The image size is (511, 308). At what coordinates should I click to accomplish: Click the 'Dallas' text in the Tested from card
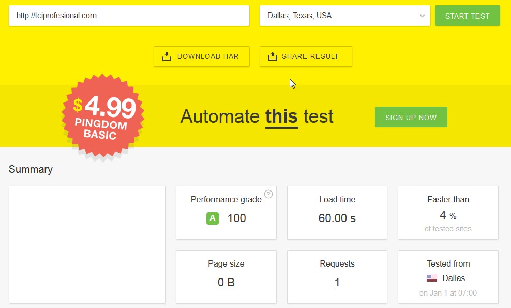453,278
